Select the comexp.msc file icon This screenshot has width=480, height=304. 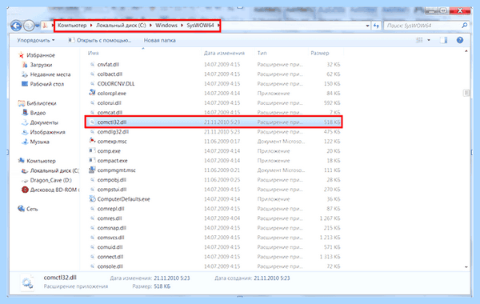[x=92, y=141]
